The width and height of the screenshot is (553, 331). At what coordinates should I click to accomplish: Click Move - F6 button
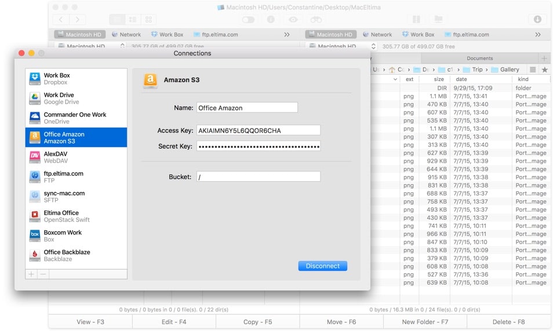(x=341, y=322)
